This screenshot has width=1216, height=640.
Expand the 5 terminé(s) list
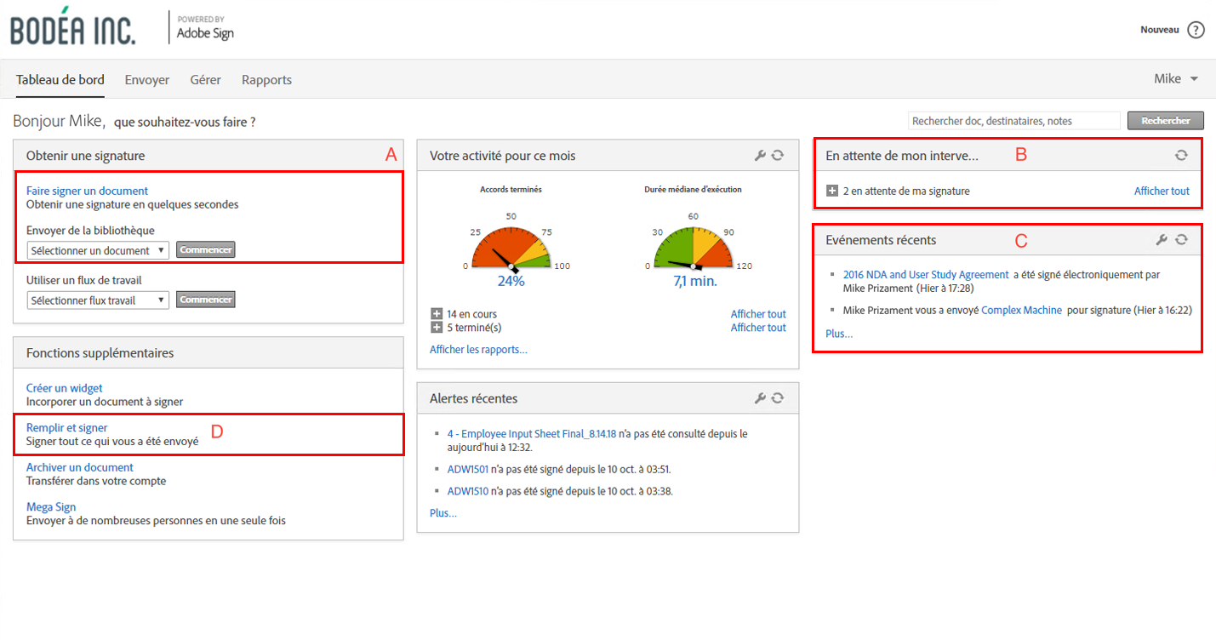coord(437,328)
